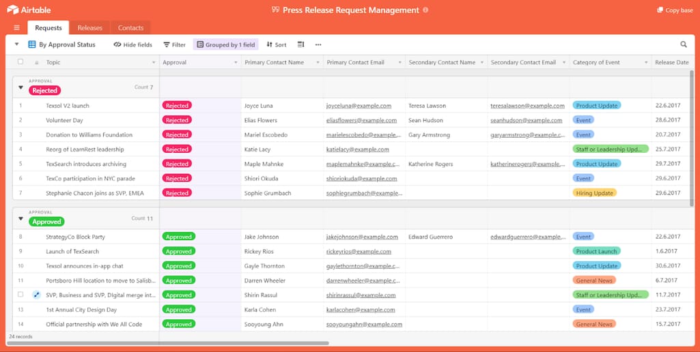
Task: Open Primary Contact Name column dropdown
Action: [x=318, y=63]
